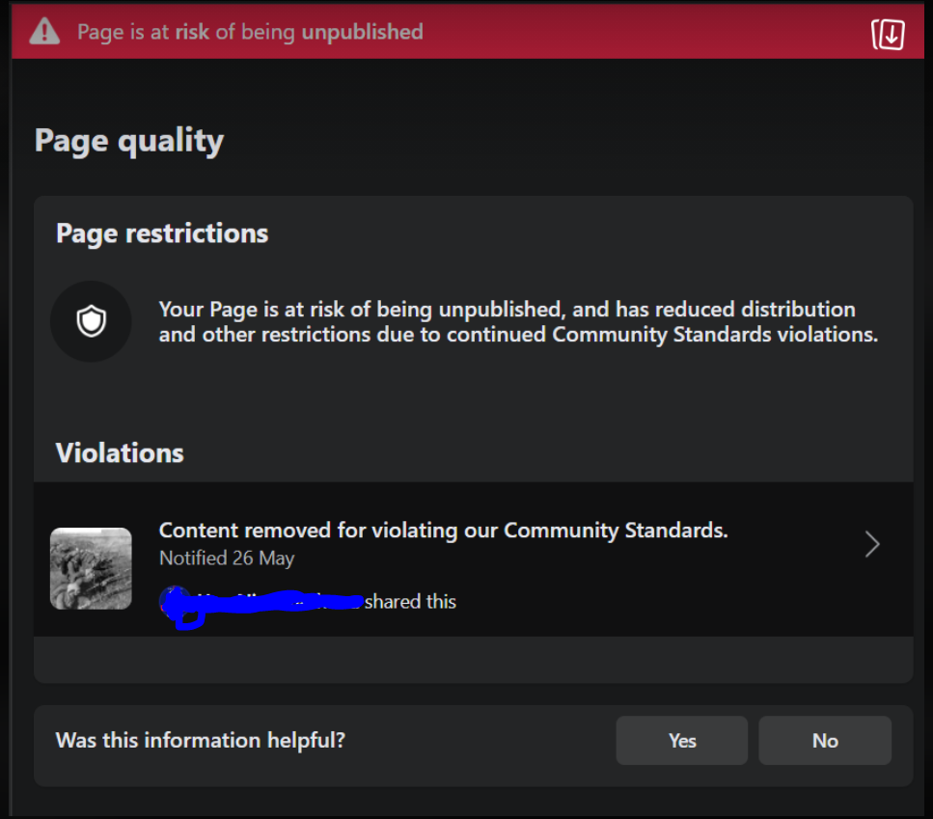Click the empty strip below the violation row
Image resolution: width=933 pixels, height=819 pixels.
point(473,659)
